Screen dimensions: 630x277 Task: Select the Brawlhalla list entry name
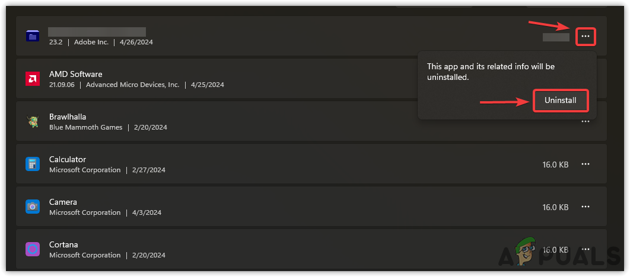point(68,117)
